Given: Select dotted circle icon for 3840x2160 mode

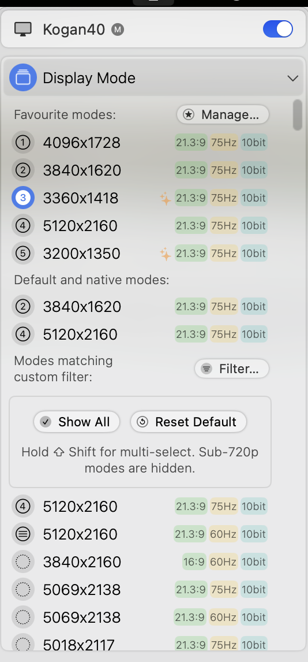Looking at the screenshot, I should pos(22,562).
